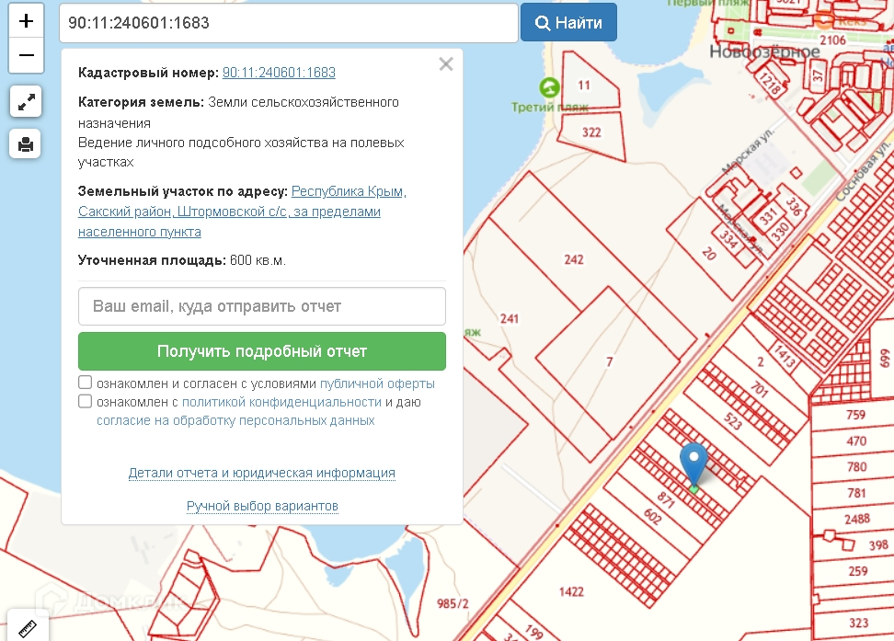The height and width of the screenshot is (641, 894).
Task: Select map parcel labeled 985/2
Action: click(x=453, y=603)
